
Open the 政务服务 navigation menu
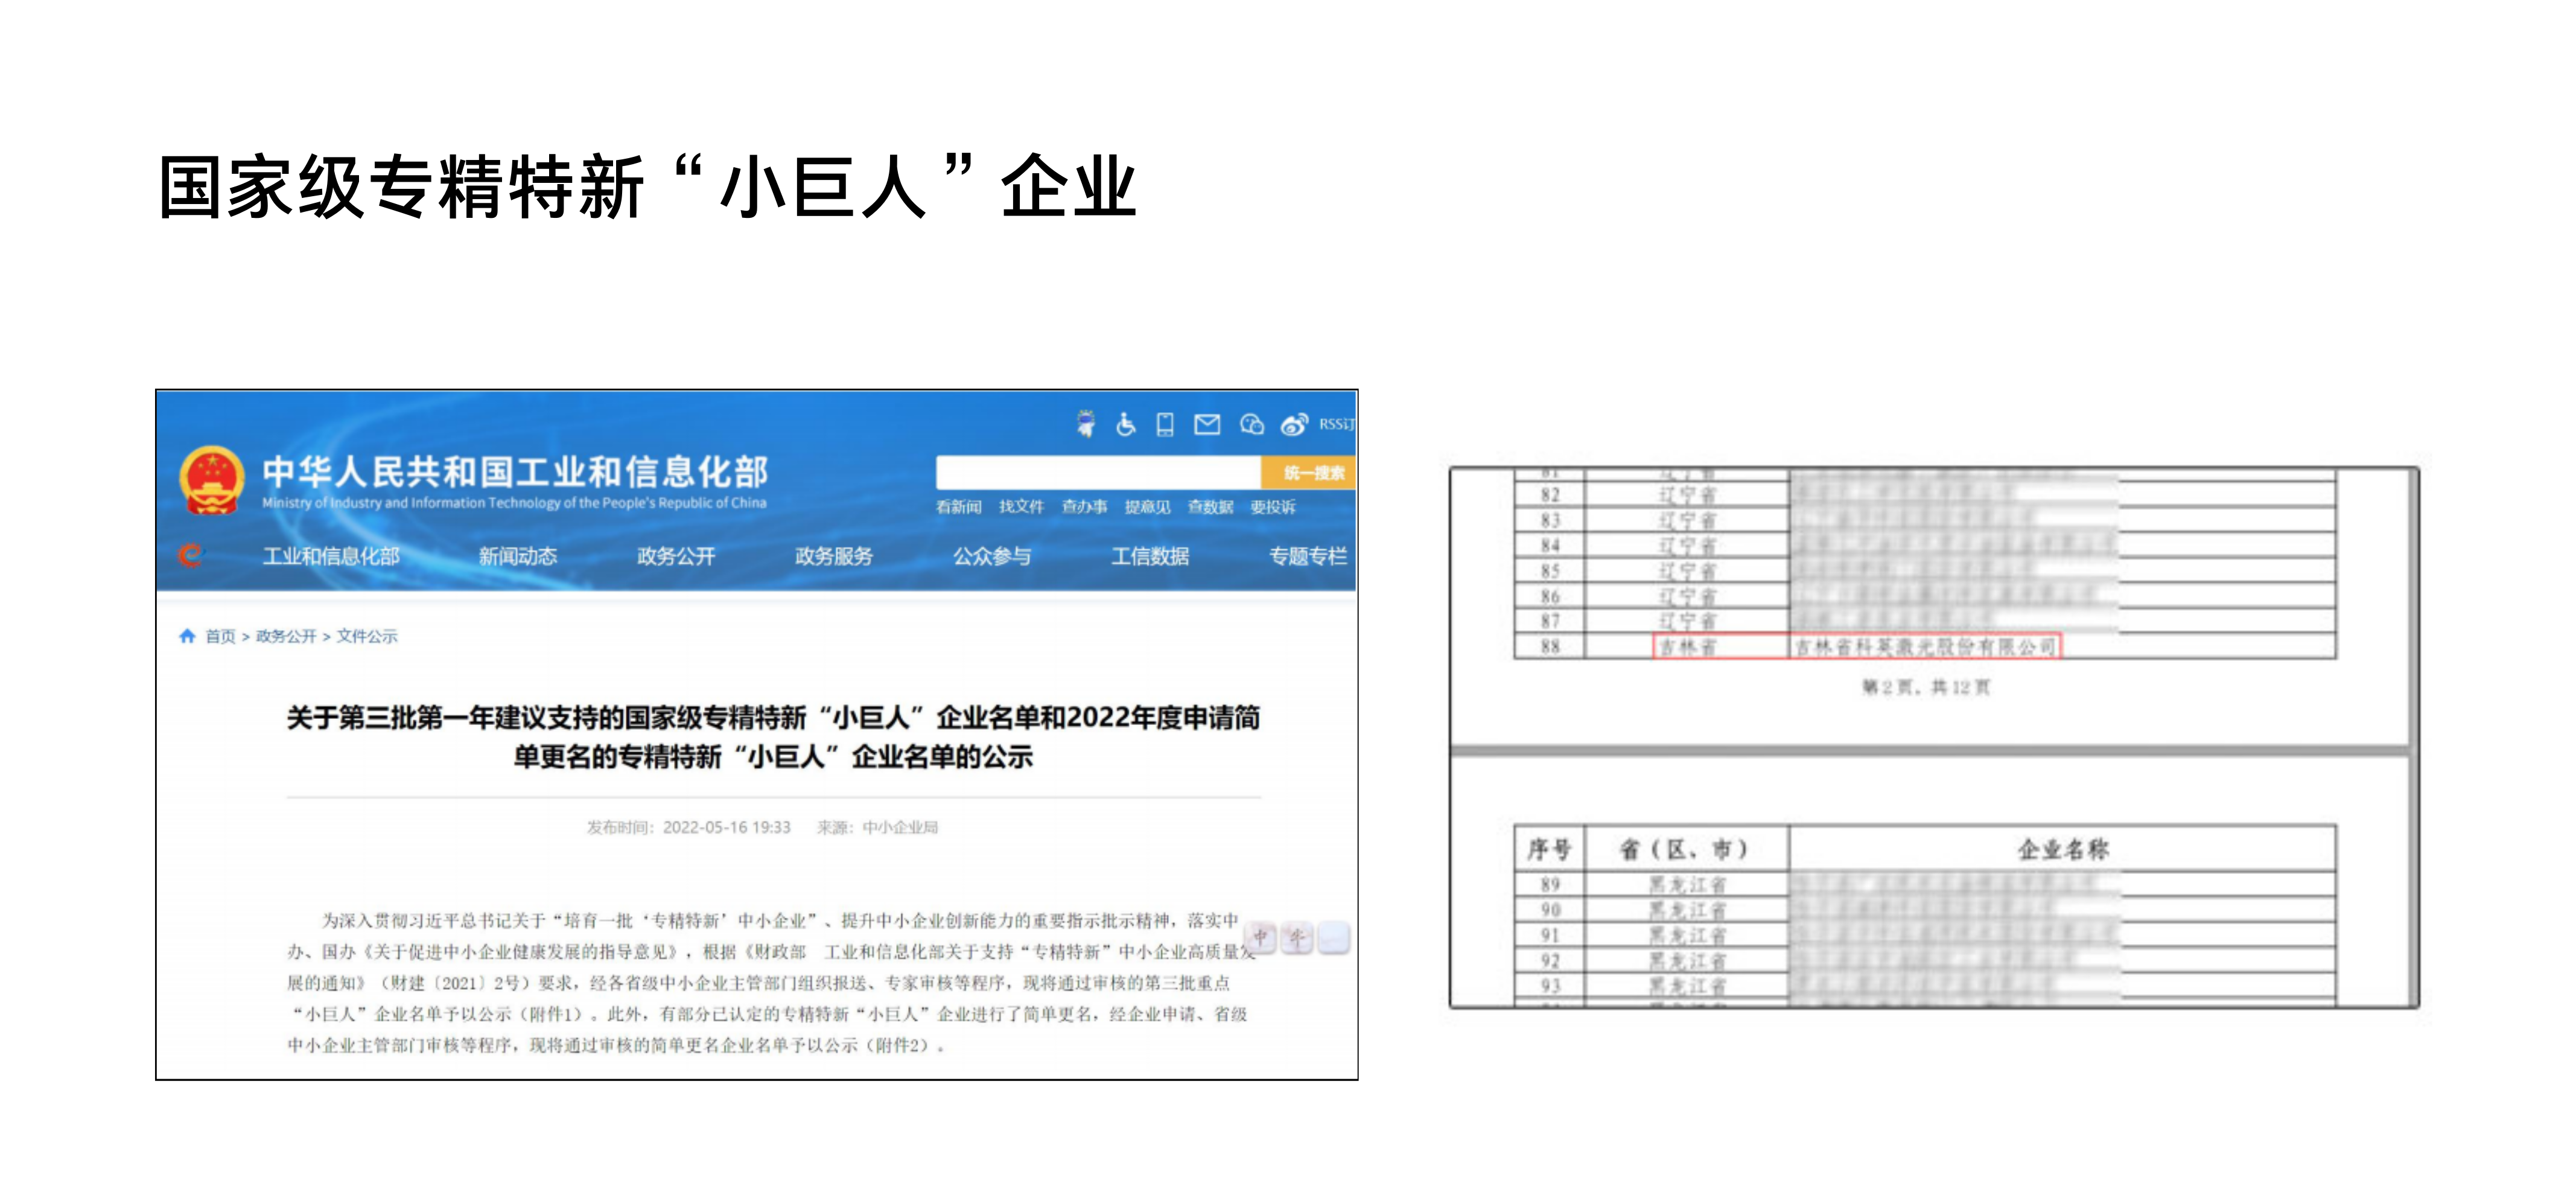click(834, 556)
